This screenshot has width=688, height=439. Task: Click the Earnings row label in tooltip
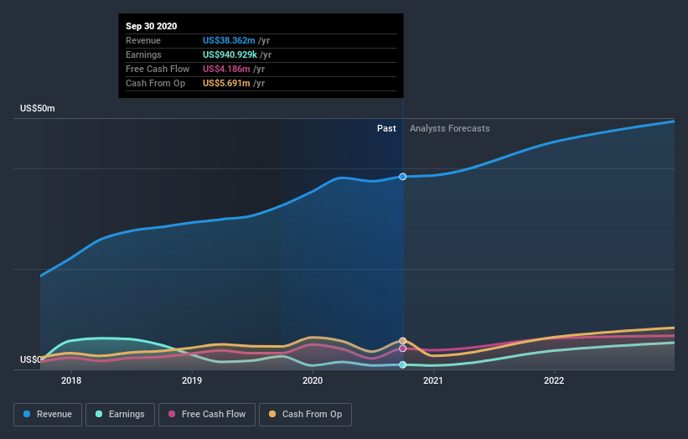[143, 54]
